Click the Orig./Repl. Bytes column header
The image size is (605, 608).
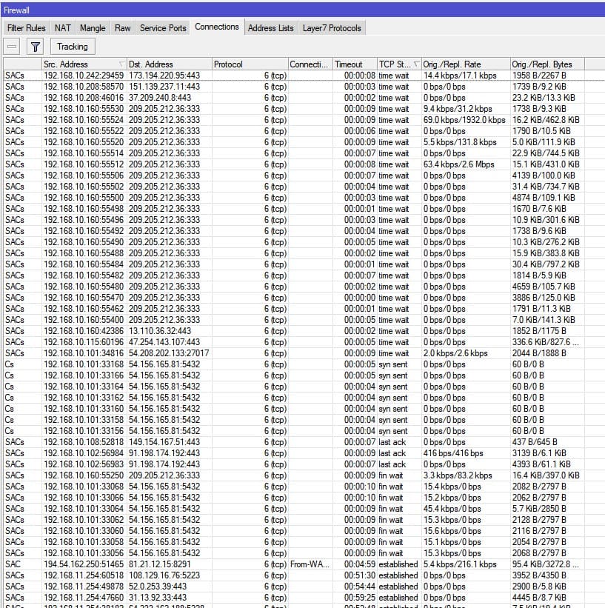pyautogui.click(x=547, y=64)
